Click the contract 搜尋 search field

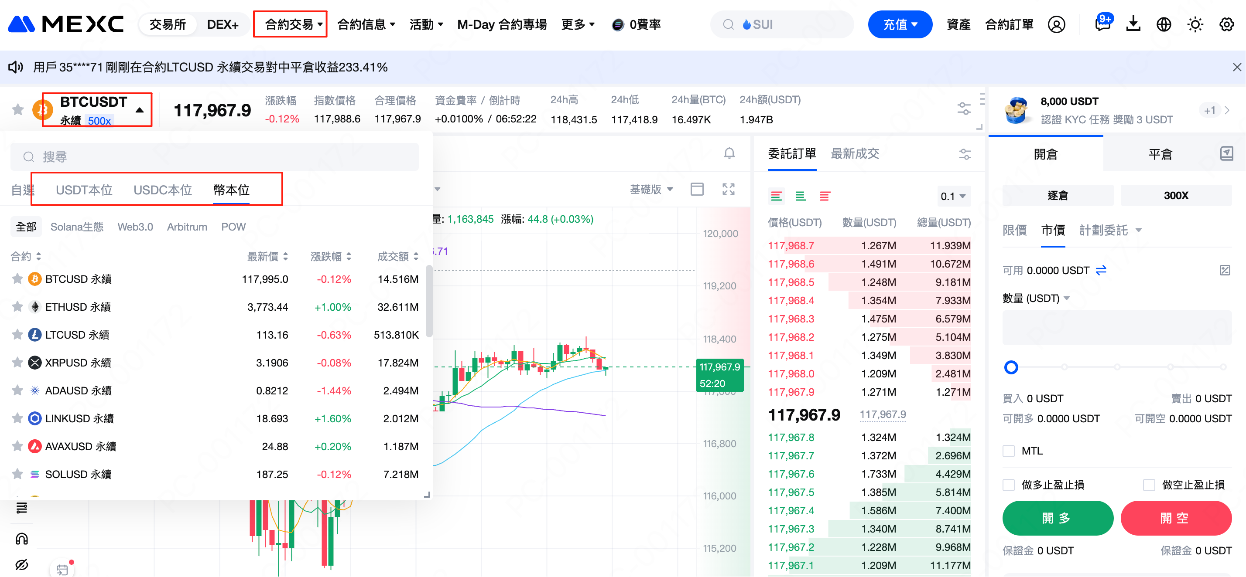214,156
